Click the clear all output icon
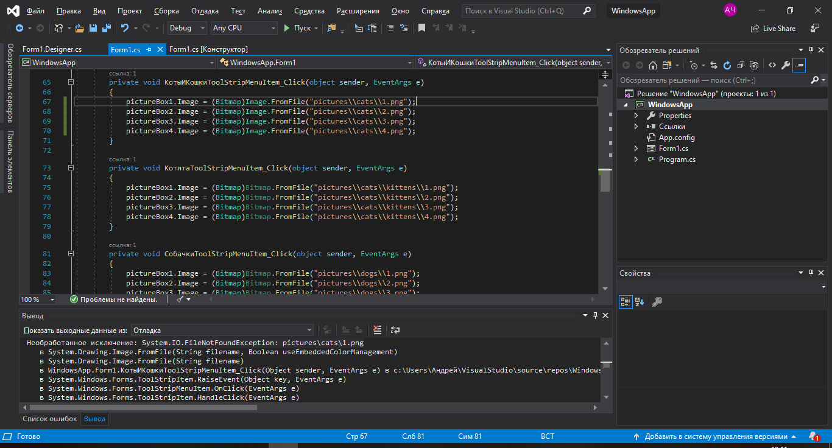 click(378, 330)
